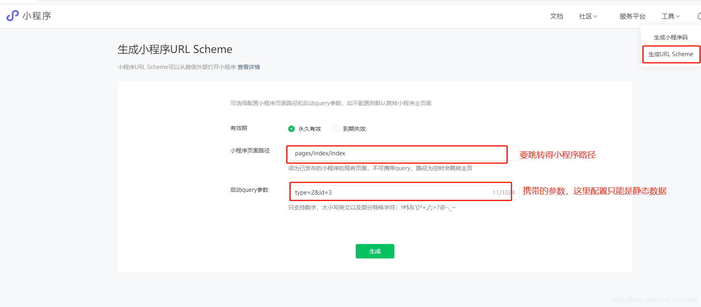Click the 须为已发布的小程序 hint text
Screen dimensions: 701x307
(x=380, y=168)
